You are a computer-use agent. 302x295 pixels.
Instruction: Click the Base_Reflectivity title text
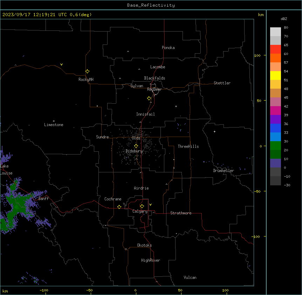coord(151,5)
